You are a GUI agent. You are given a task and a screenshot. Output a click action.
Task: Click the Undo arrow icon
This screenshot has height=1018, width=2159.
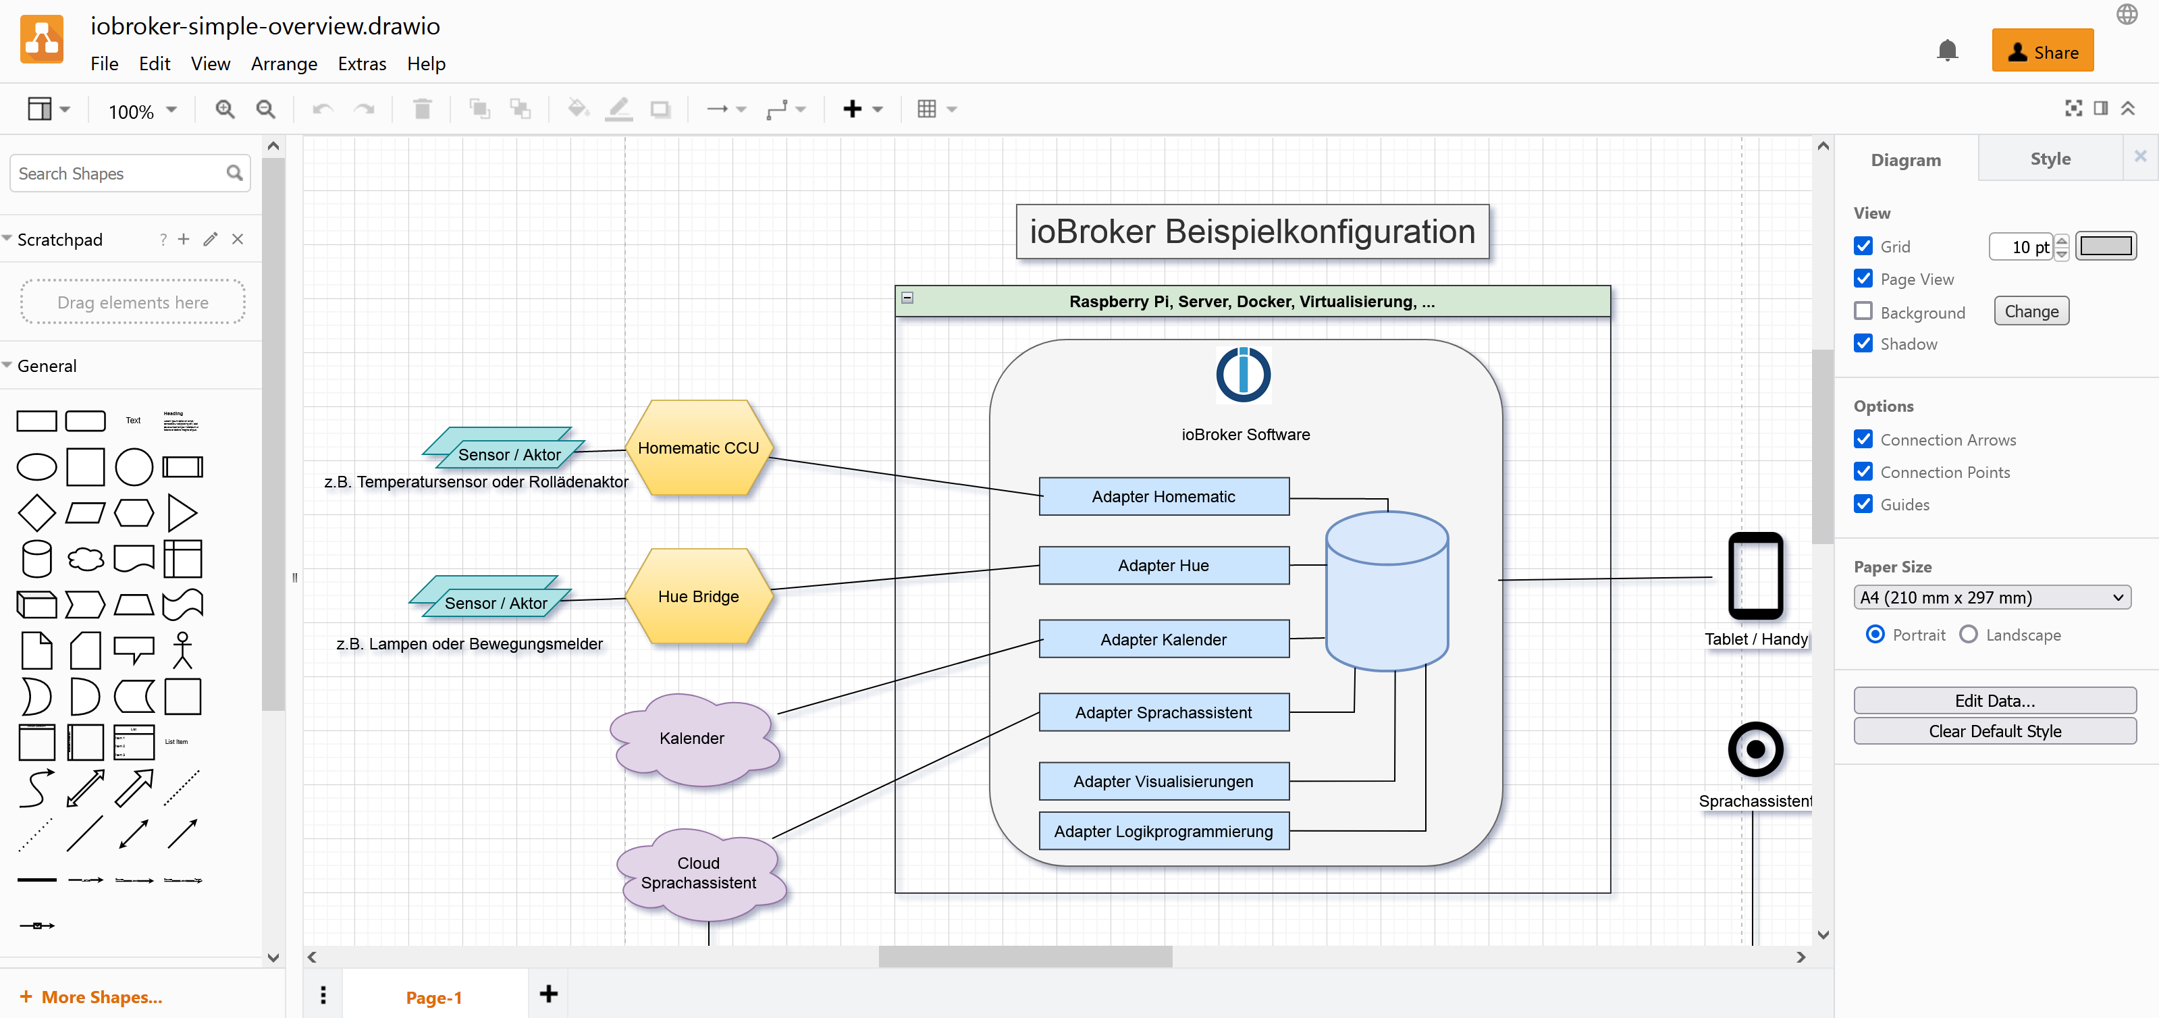323,109
